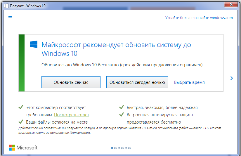The image size is (241, 156).
Task: Click the Обновить сейчас button
Action: click(71, 82)
